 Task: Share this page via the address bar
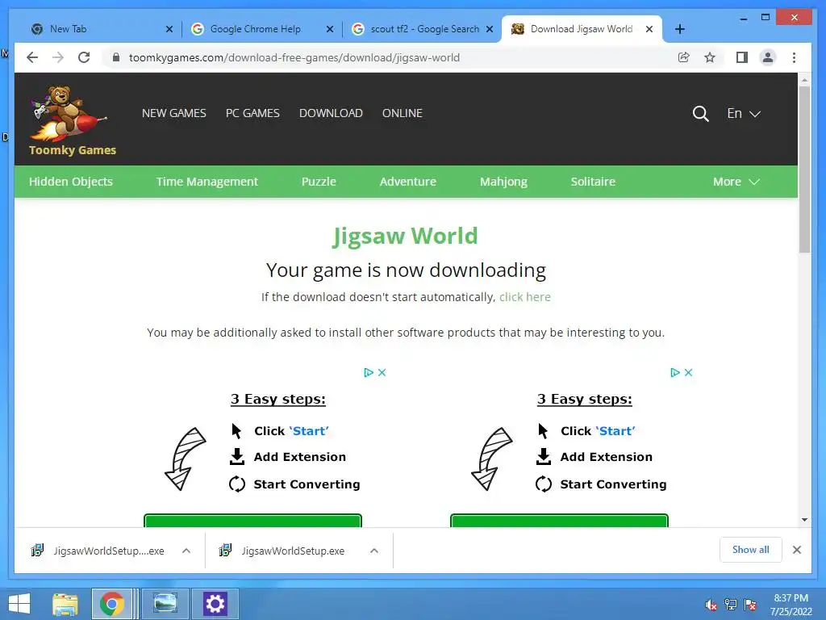click(684, 57)
